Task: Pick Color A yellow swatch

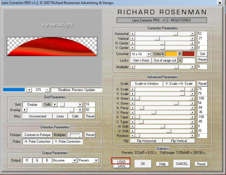Action: pyautogui.click(x=171, y=54)
